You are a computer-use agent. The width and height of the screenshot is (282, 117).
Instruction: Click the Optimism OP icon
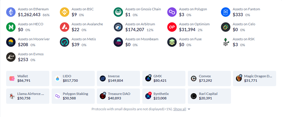click(x=172, y=27)
